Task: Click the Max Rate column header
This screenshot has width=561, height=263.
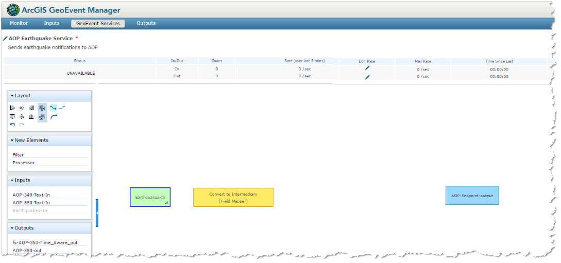Action: (423, 61)
